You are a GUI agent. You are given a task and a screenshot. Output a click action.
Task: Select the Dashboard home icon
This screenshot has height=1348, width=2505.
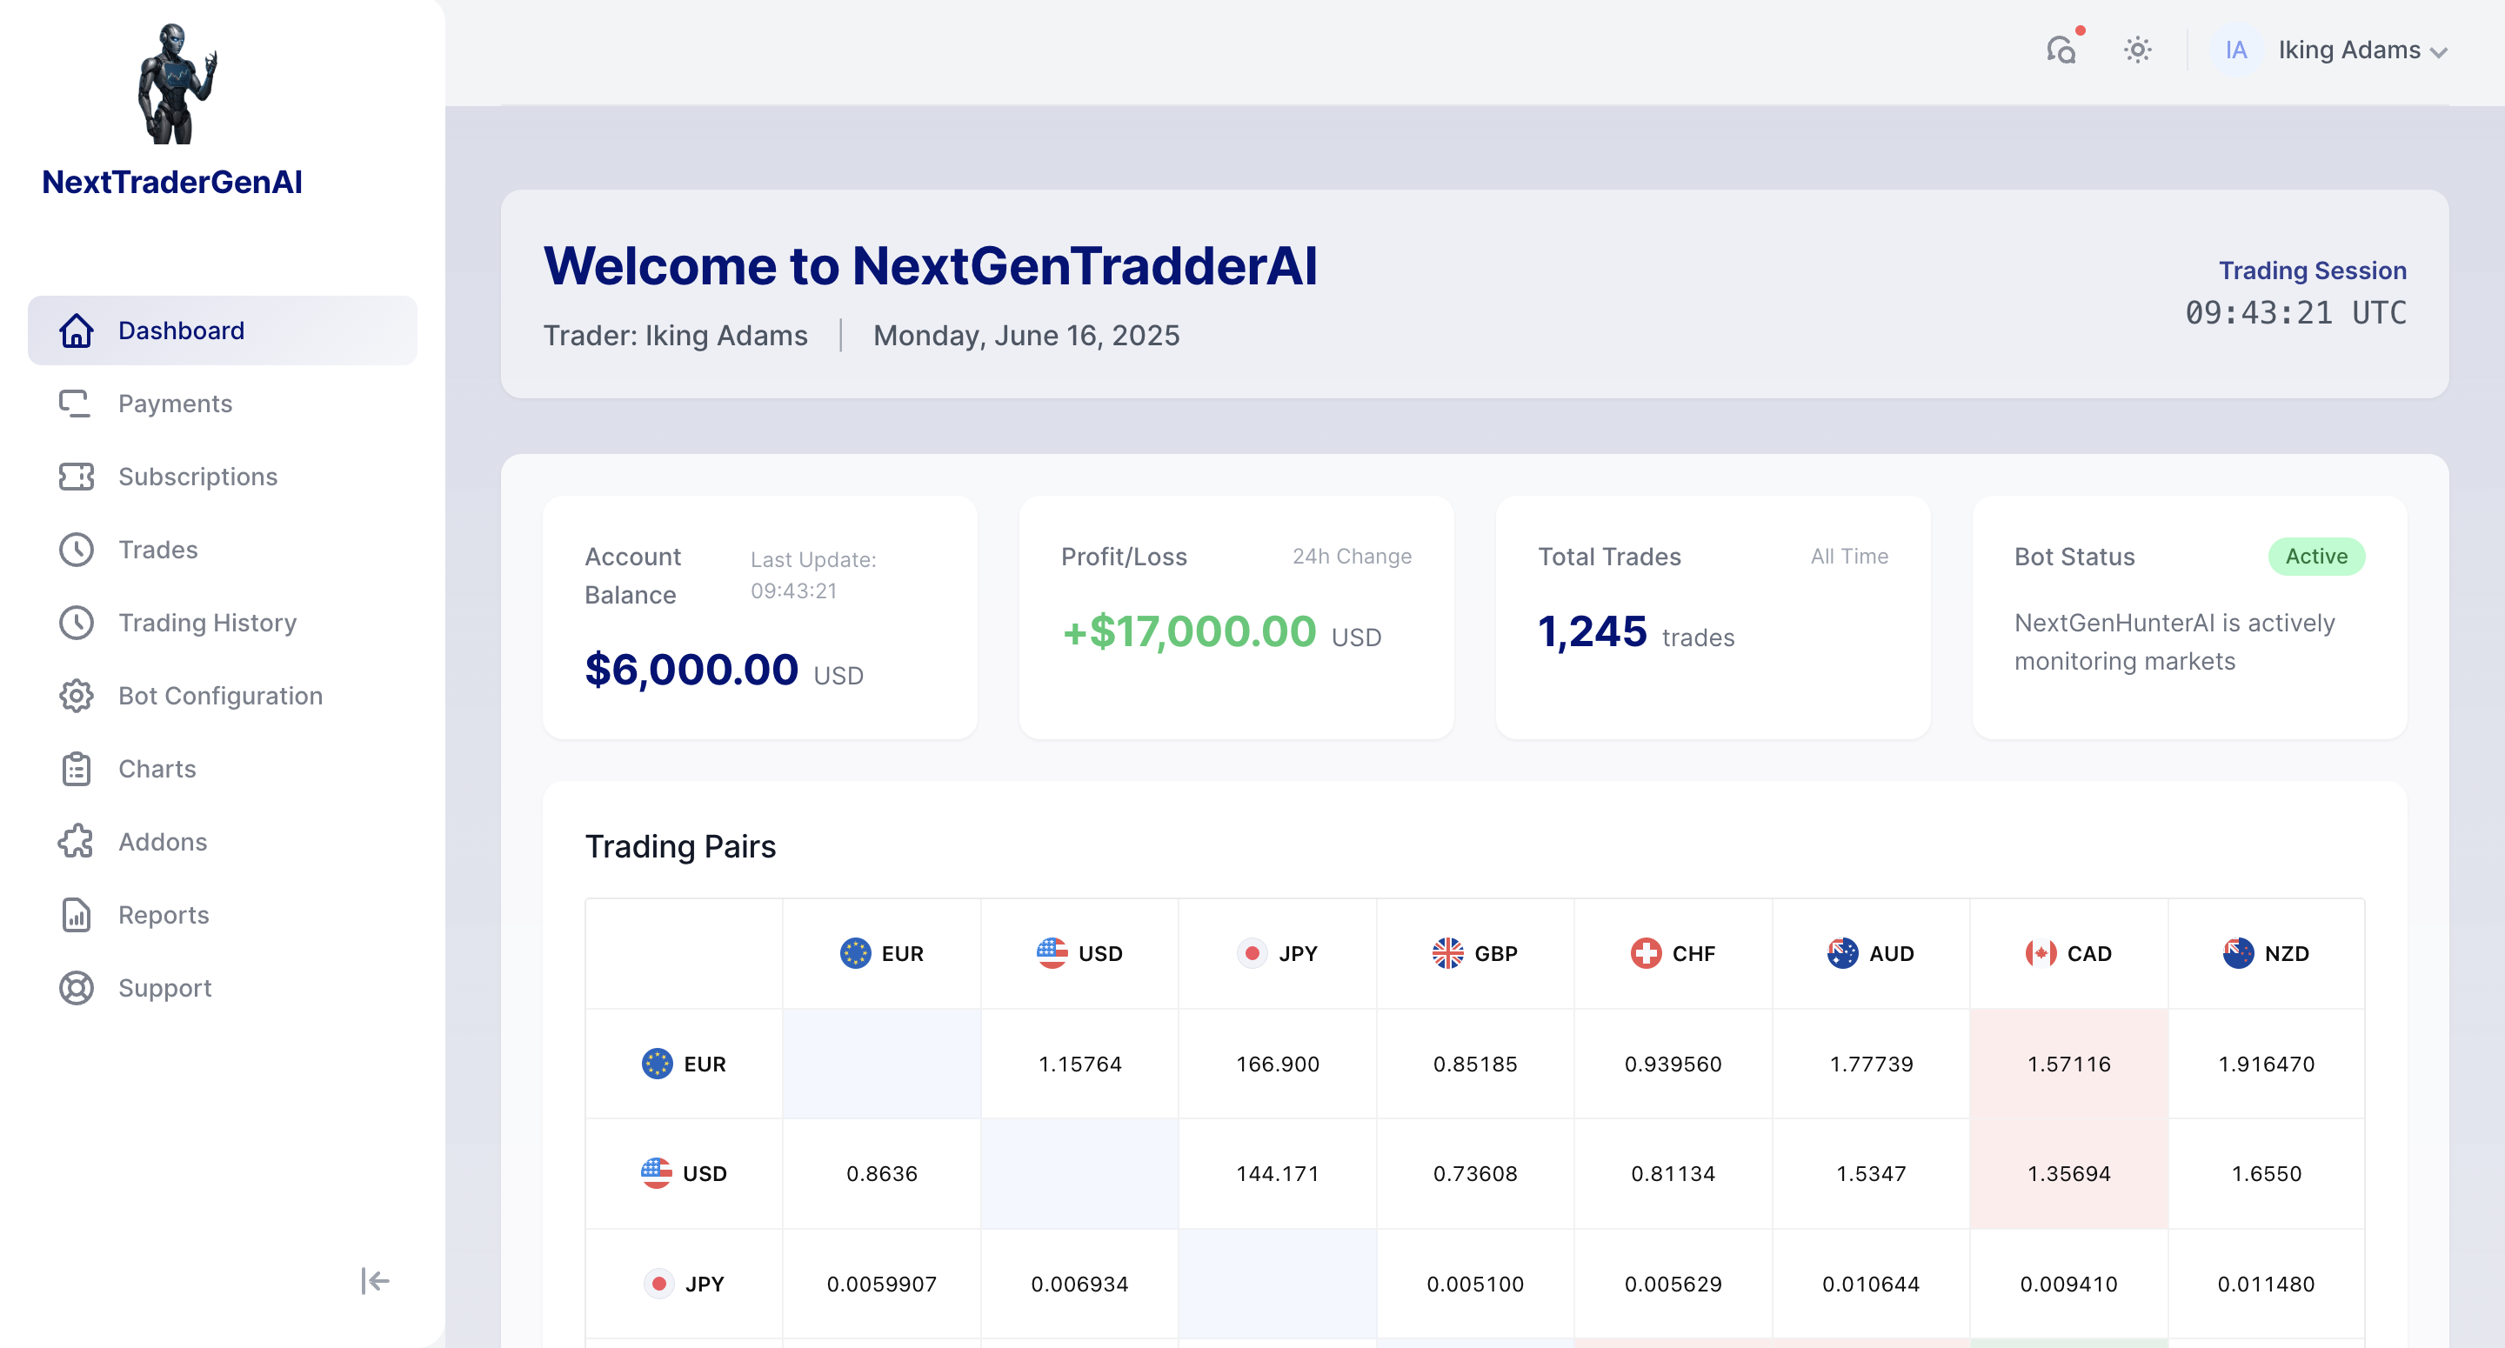point(76,330)
